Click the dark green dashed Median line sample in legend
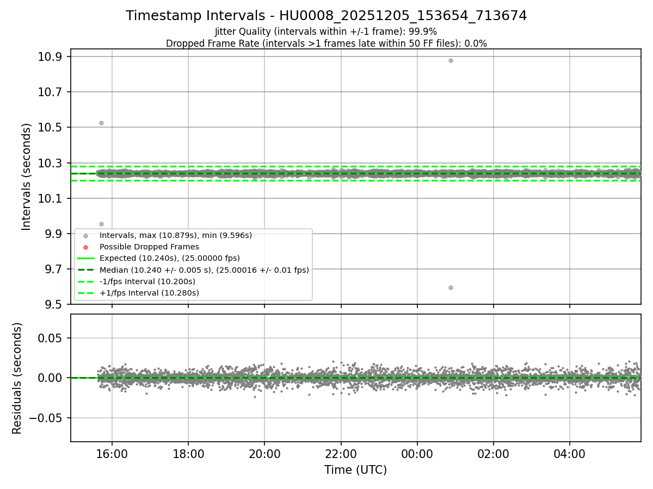 coord(85,270)
